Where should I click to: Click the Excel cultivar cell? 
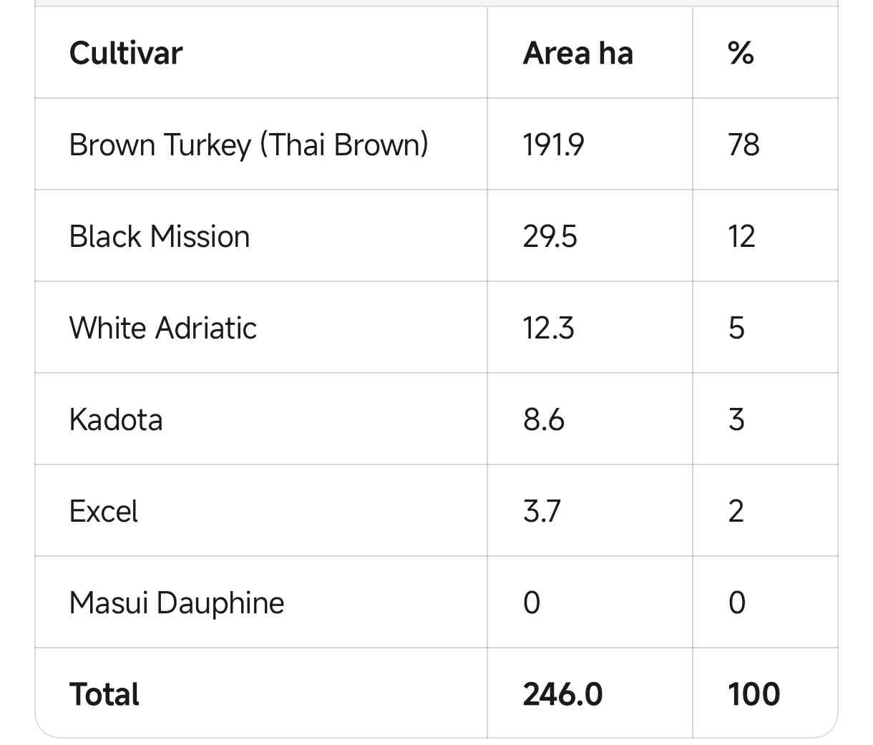point(104,511)
